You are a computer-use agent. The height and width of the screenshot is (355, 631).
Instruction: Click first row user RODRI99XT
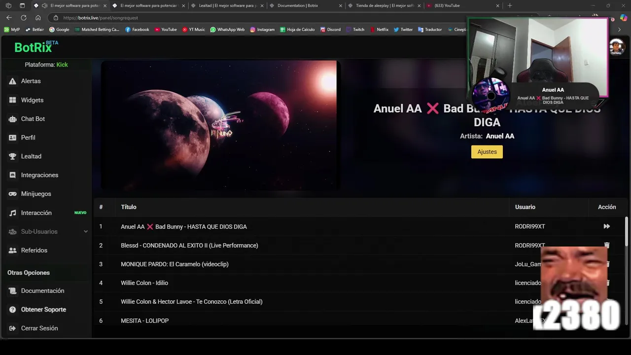[x=530, y=226]
